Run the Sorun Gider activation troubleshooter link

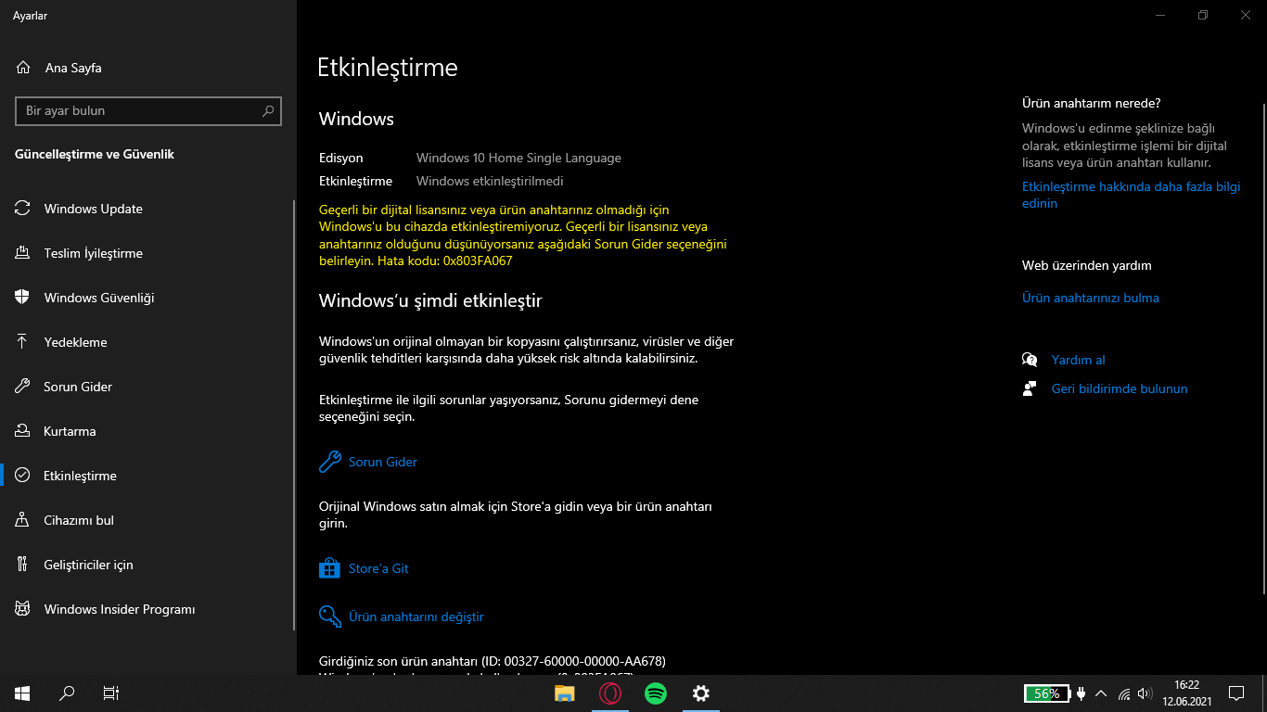click(368, 462)
